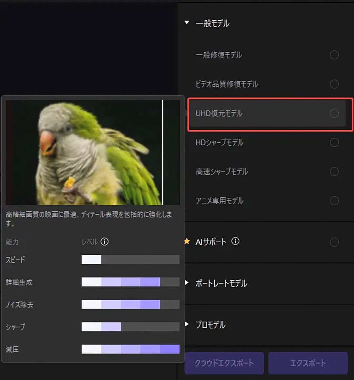Collapse the 一般モデル section arrow
354x380 pixels.
point(187,23)
